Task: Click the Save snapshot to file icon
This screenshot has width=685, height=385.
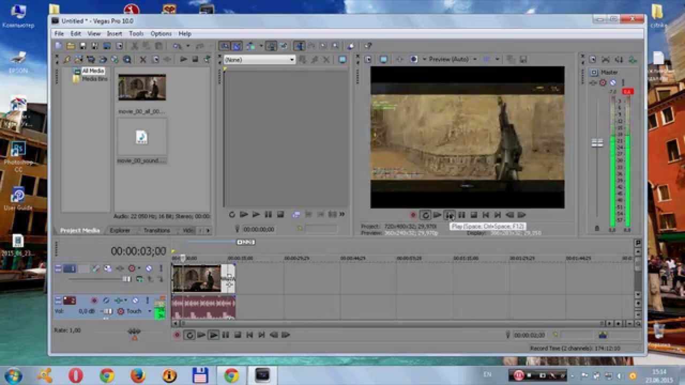Action: coord(523,59)
